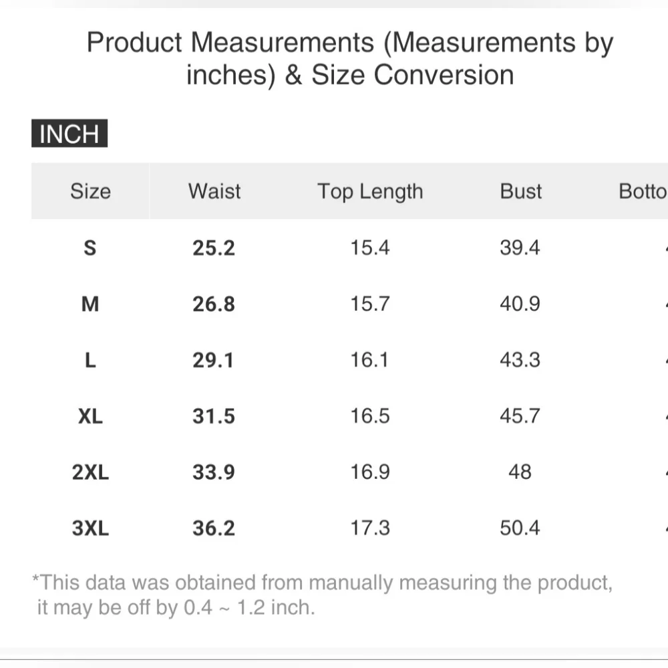Click bust value 50.4
This screenshot has width=668, height=668.
click(520, 528)
